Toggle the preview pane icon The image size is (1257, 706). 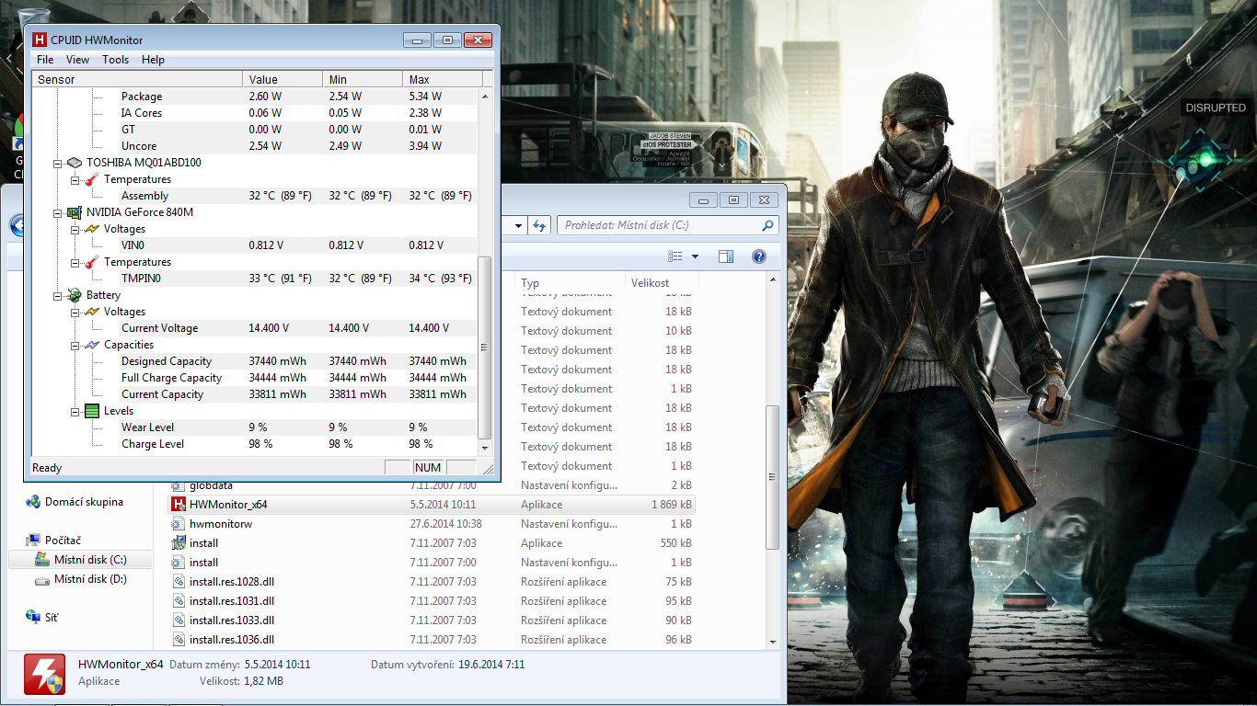(726, 256)
